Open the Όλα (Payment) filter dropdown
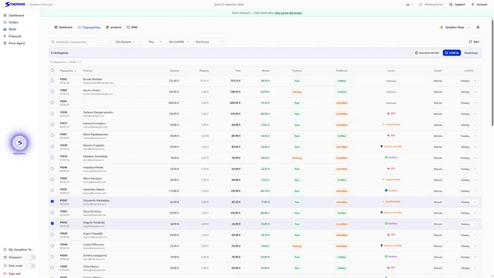This screenshot has height=278, width=494. pyautogui.click(x=125, y=42)
